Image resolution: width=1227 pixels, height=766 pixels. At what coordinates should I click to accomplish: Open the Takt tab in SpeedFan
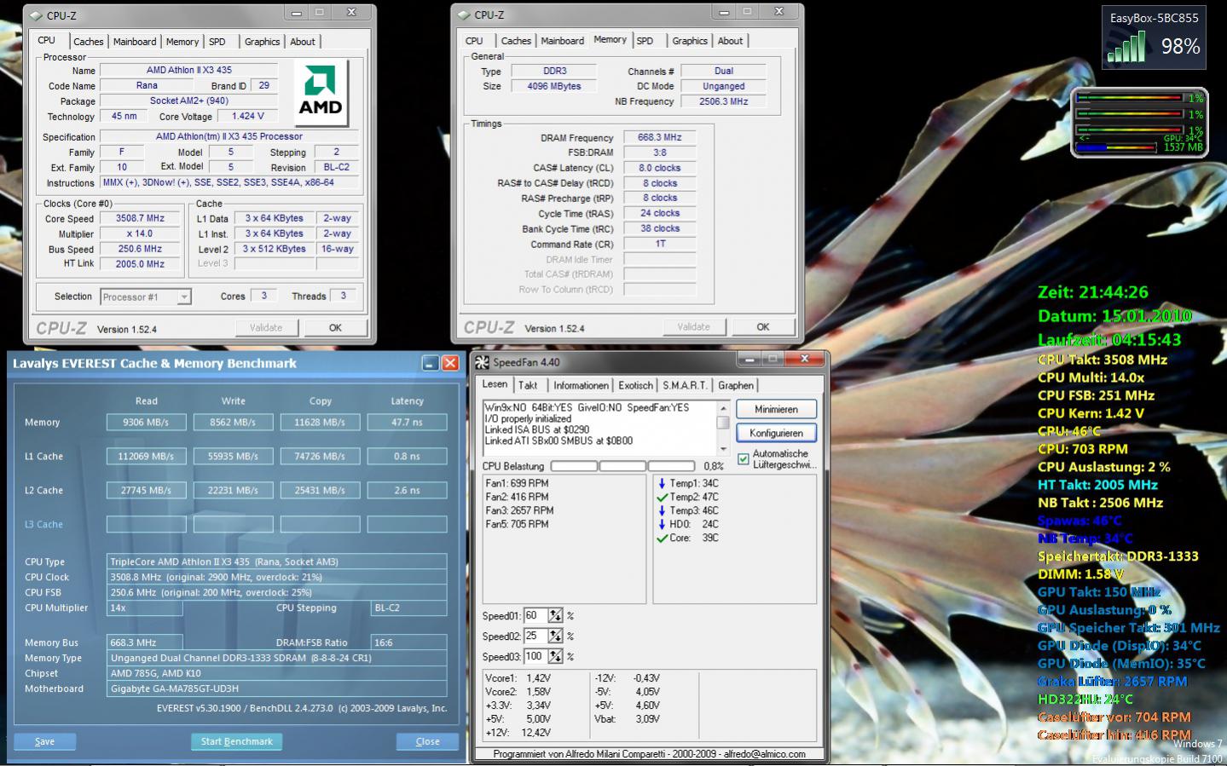click(x=528, y=386)
